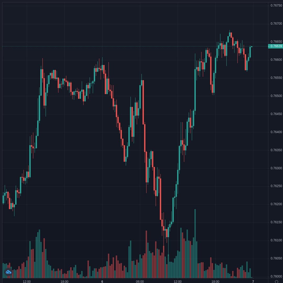Click the rightmost 18:00 time label
The height and width of the screenshot is (283, 283).
(x=215, y=282)
